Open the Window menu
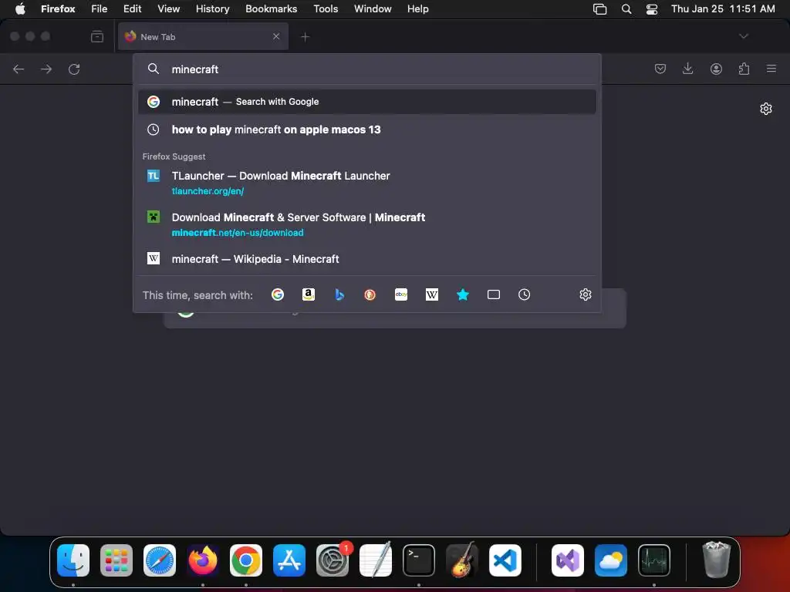 click(x=373, y=8)
